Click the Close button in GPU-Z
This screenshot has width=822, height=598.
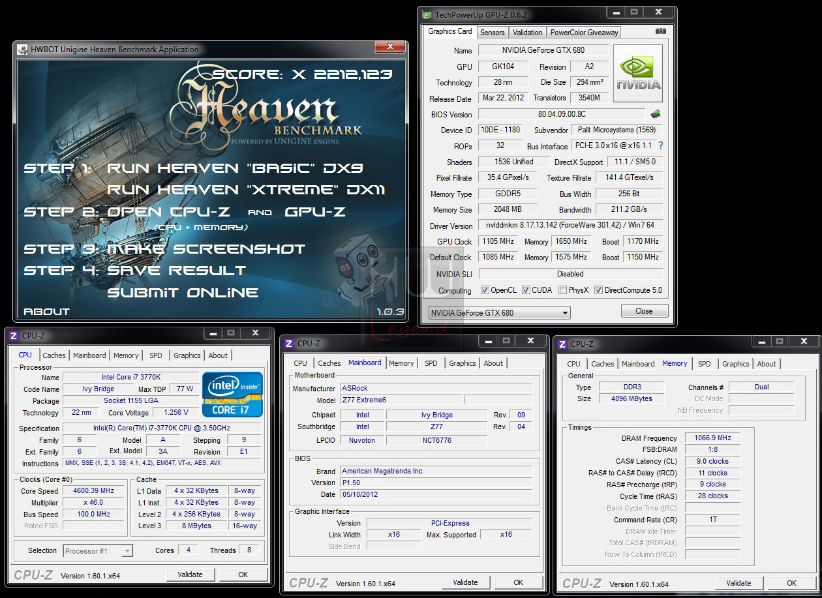pyautogui.click(x=644, y=311)
